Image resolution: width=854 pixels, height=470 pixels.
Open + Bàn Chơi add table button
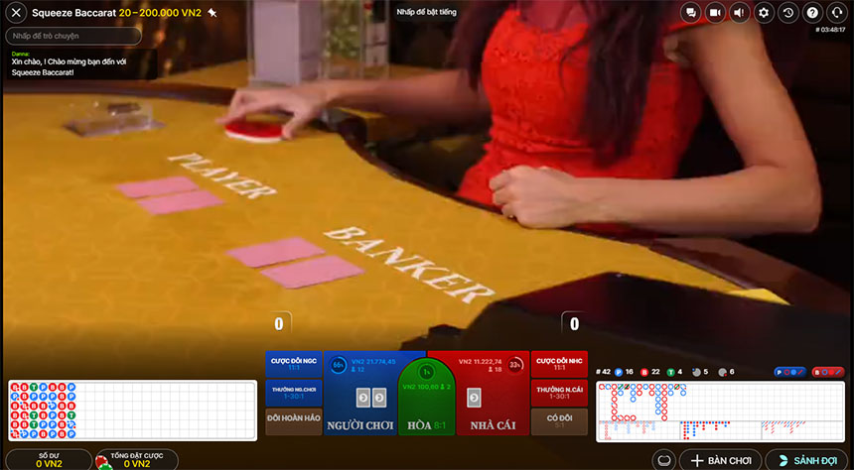[720, 460]
